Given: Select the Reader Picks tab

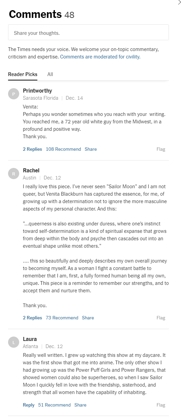Looking at the screenshot, I should coord(23,74).
